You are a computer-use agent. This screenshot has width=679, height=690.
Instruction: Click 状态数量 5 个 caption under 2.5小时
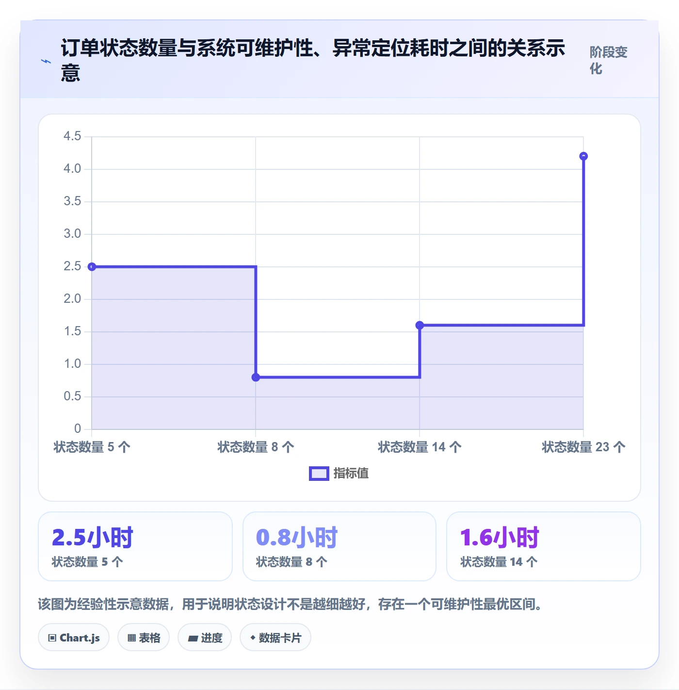pyautogui.click(x=87, y=562)
